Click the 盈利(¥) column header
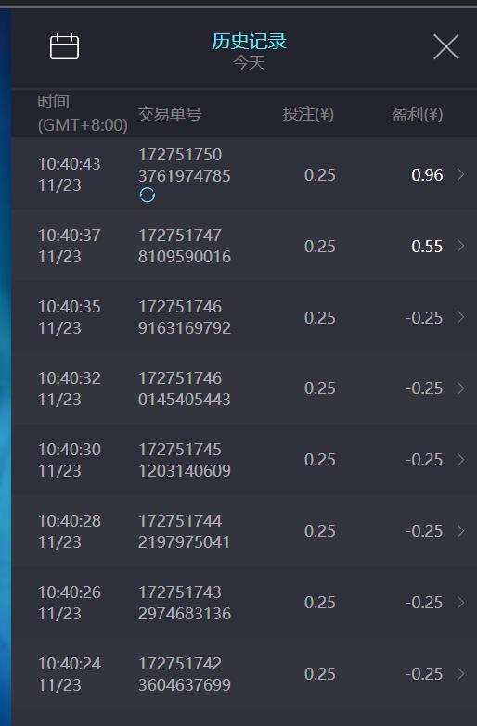 click(417, 114)
